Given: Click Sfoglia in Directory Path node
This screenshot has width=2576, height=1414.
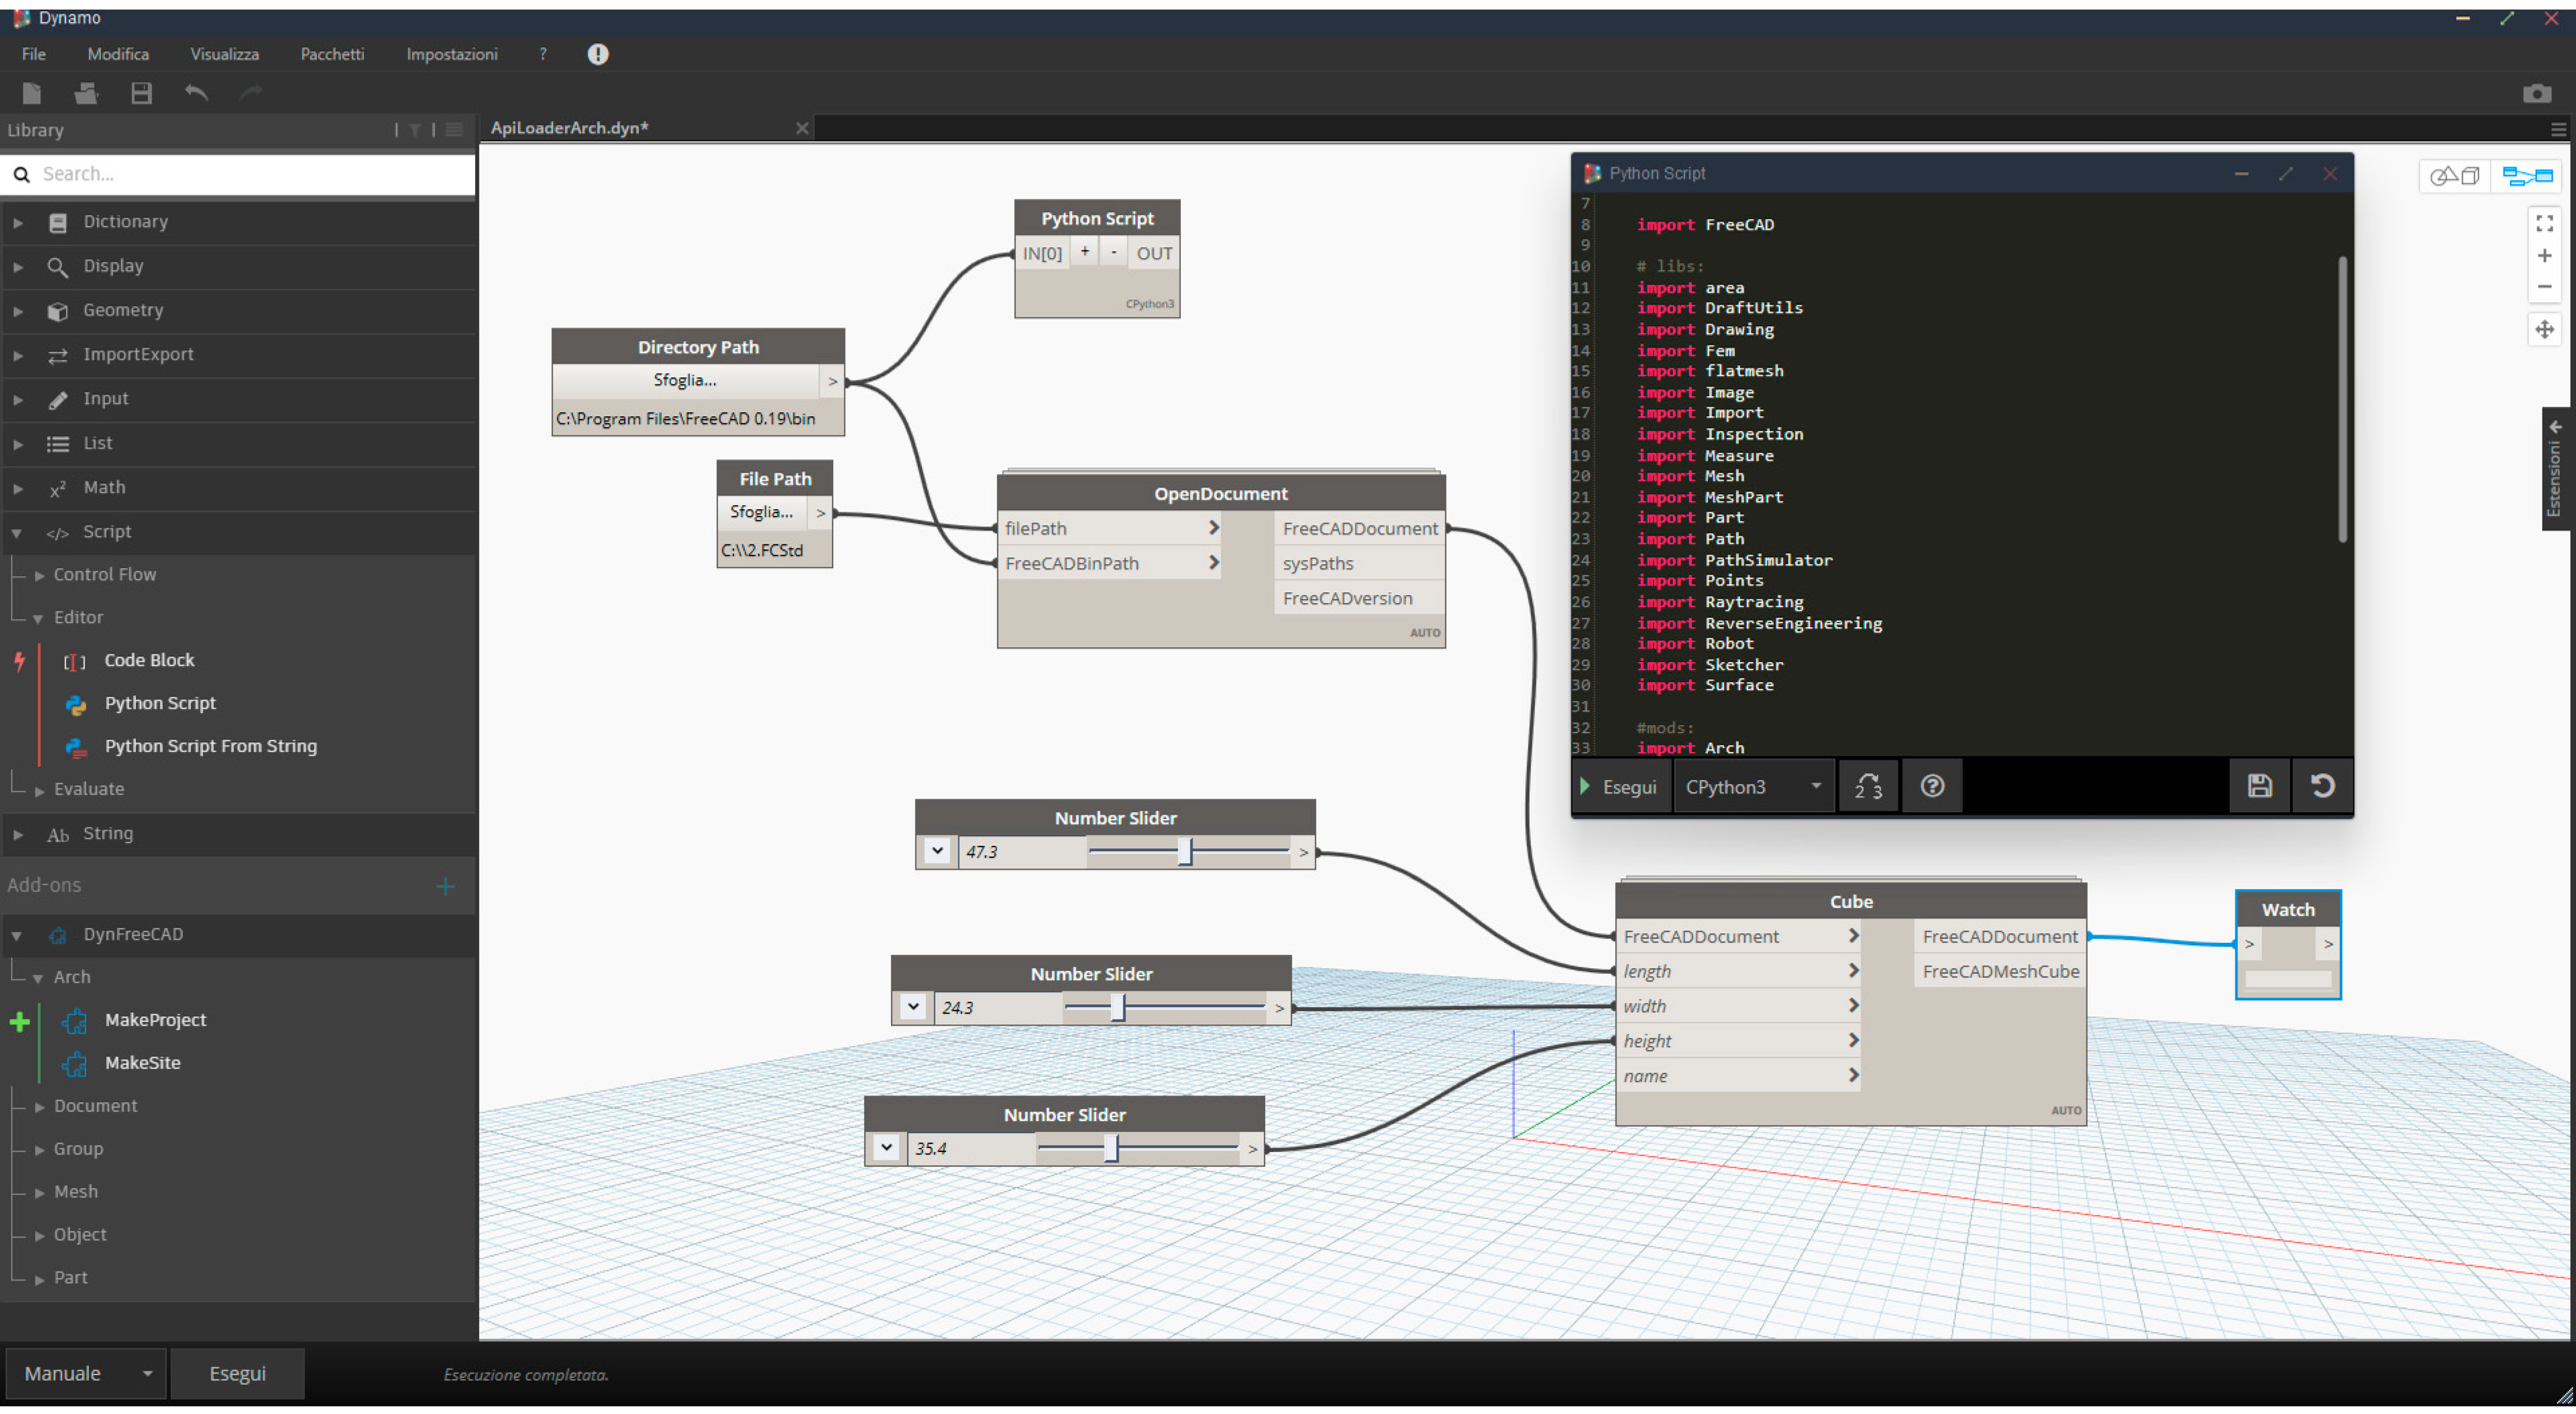Looking at the screenshot, I should point(685,380).
